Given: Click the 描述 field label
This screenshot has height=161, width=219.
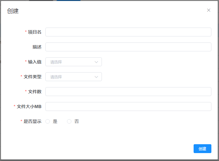Looking at the screenshot, I should point(37,47).
